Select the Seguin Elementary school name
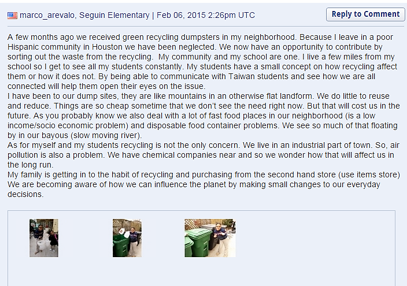 tap(114, 16)
